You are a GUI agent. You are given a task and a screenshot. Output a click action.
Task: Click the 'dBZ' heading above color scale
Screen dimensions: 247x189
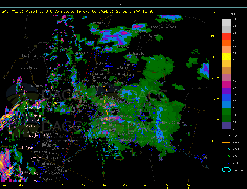[x=233, y=14]
